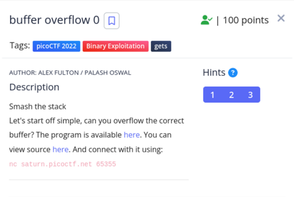Open the 'here' link after 'view source'
The width and height of the screenshot is (294, 197).
(x=61, y=149)
